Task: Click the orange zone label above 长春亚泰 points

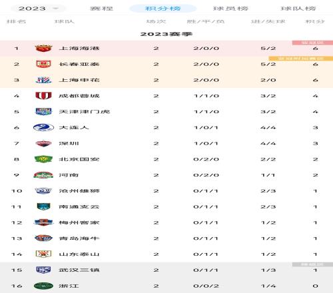Action: (x=301, y=59)
